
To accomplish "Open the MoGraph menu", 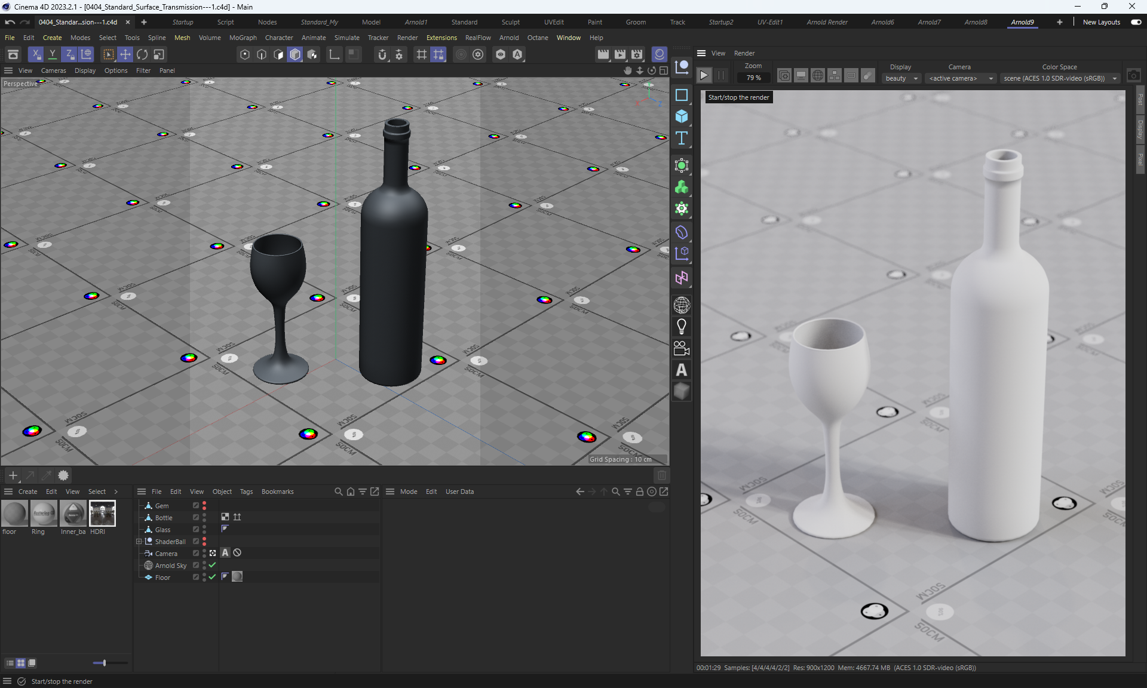I will click(x=243, y=38).
